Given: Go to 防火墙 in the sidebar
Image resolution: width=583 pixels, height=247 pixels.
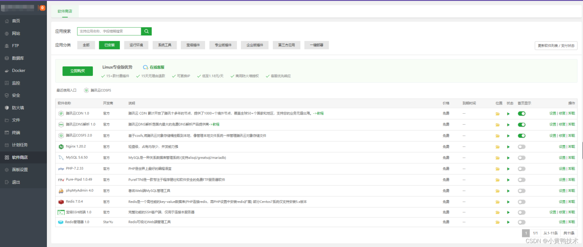Looking at the screenshot, I should (x=18, y=108).
